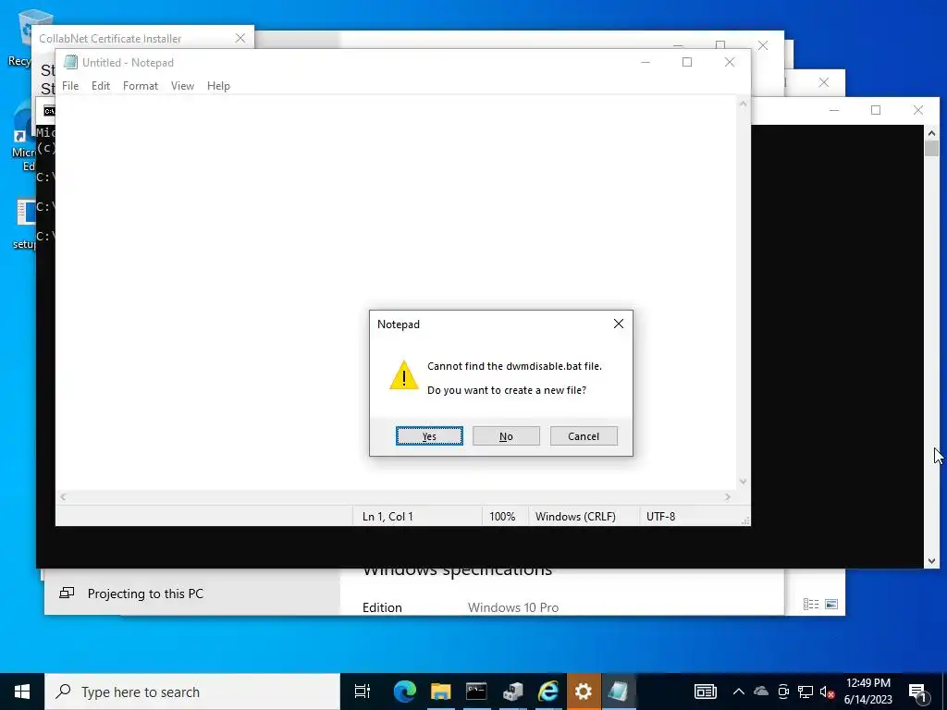Viewport: 947px width, 710px height.
Task: Close the Notepad warning dialog with X
Action: pos(619,324)
